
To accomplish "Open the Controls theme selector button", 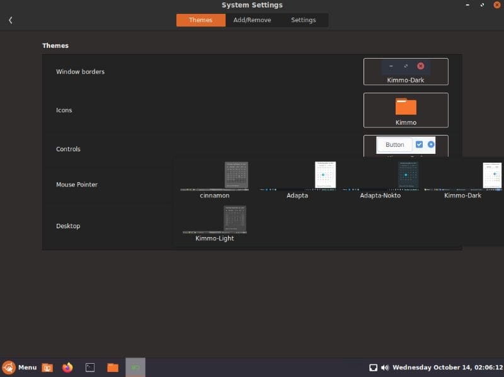I will 406,146.
